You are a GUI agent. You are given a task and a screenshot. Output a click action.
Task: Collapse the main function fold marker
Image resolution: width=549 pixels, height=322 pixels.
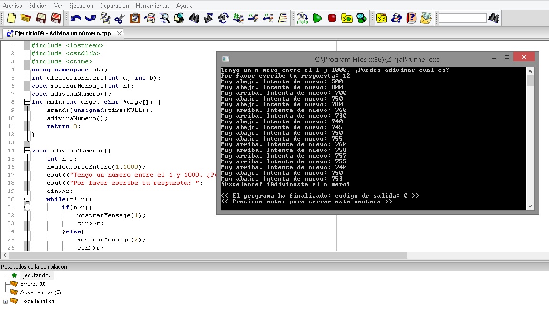click(x=27, y=101)
